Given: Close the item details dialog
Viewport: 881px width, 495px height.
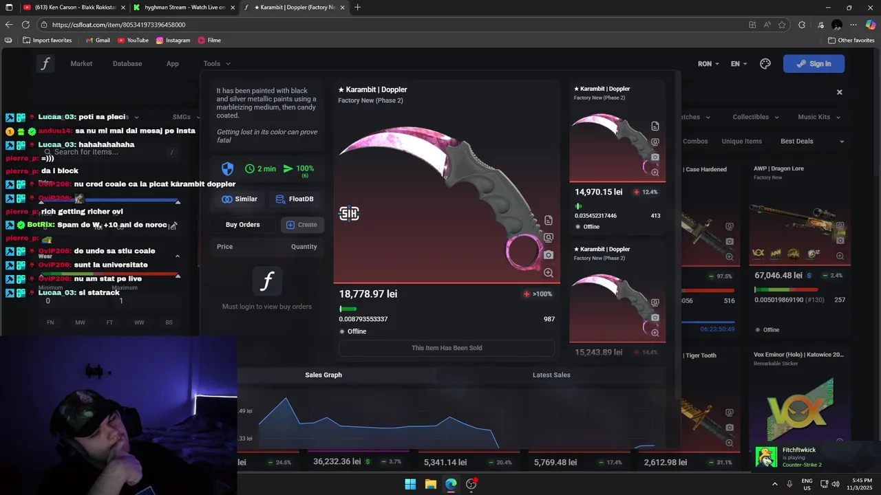Looking at the screenshot, I should click(839, 92).
